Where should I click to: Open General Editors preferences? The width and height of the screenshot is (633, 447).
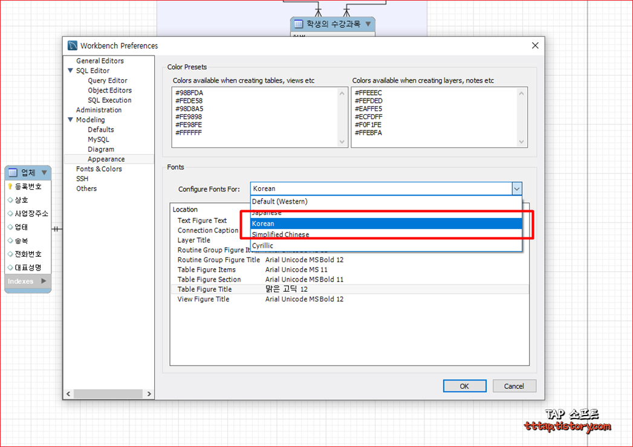(100, 61)
